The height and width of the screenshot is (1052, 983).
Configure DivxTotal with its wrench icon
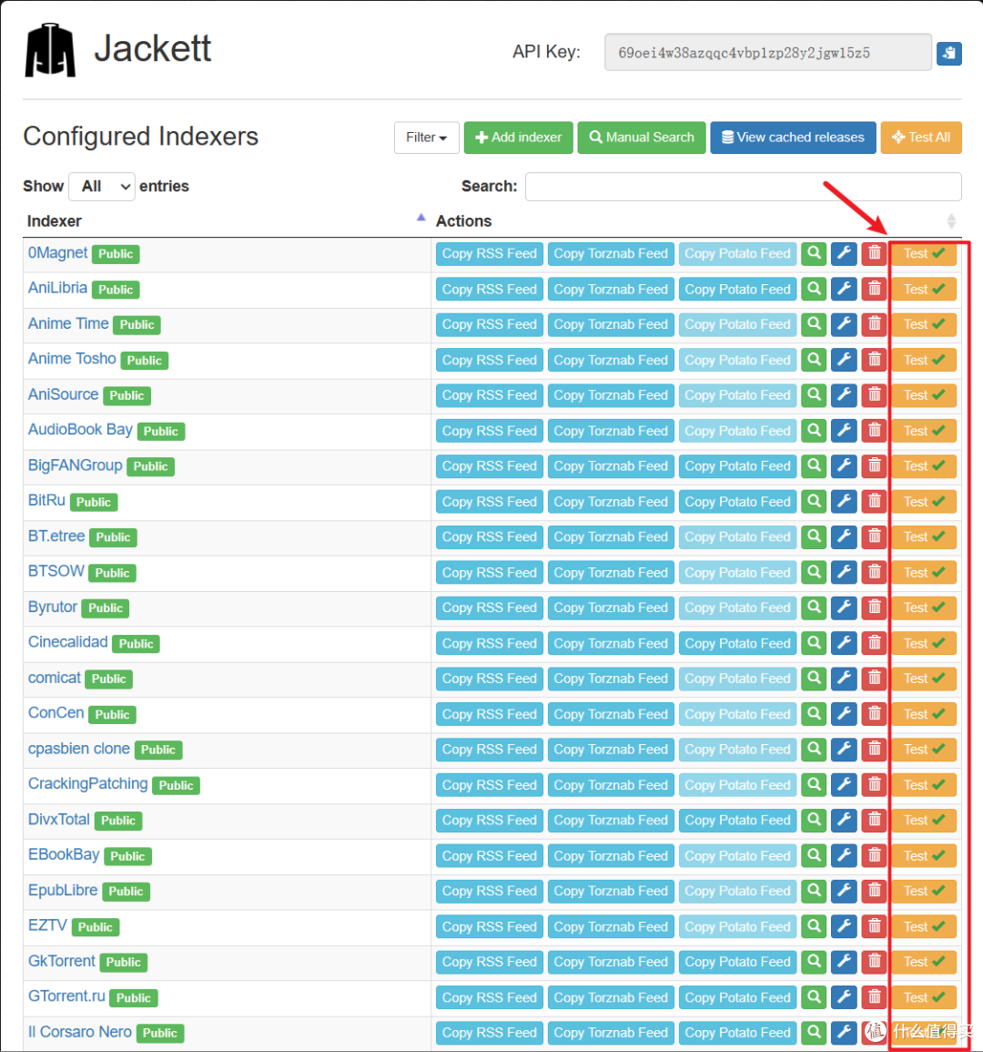pyautogui.click(x=845, y=820)
